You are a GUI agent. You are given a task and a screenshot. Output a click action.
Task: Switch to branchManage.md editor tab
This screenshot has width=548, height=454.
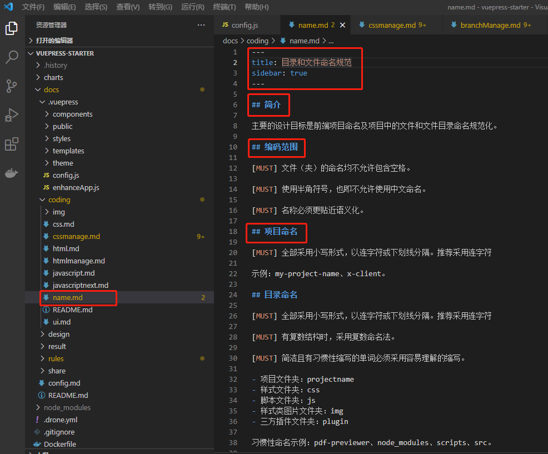pos(496,25)
